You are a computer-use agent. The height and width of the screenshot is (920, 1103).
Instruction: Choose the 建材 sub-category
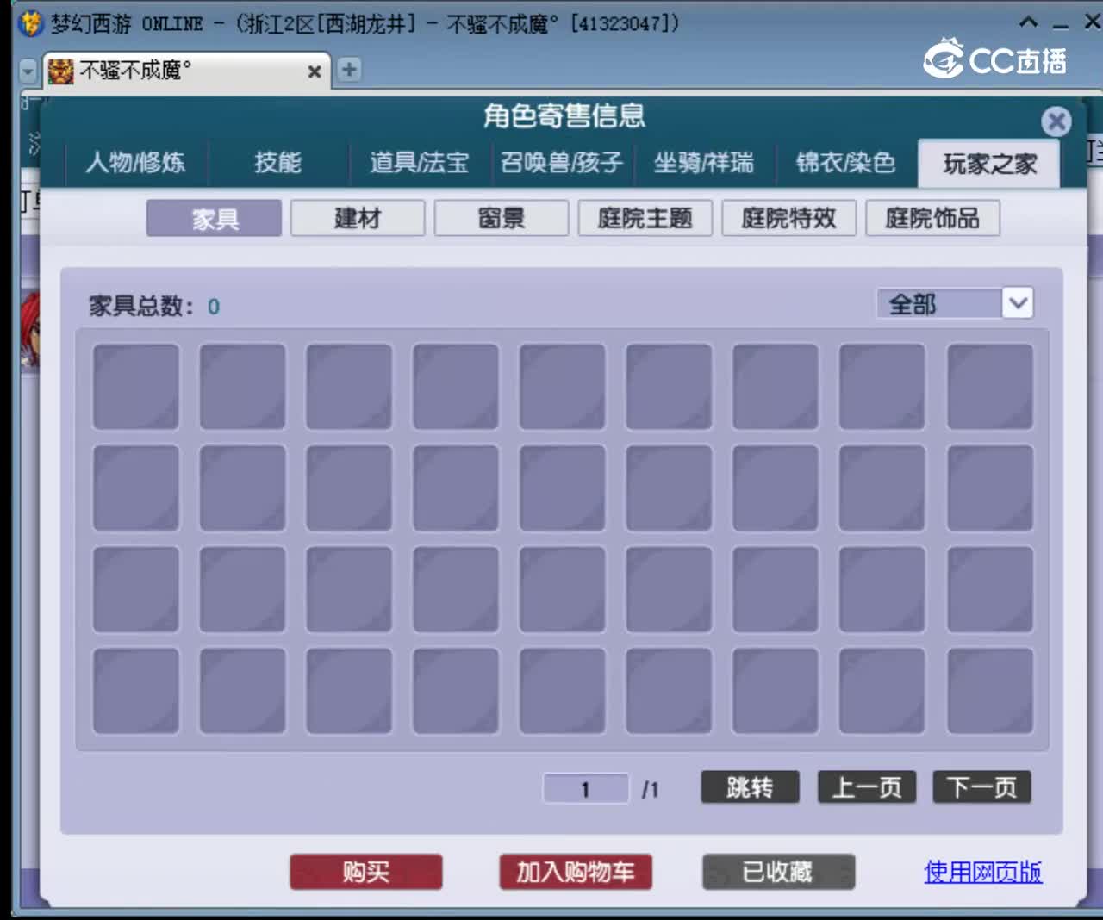(x=358, y=218)
